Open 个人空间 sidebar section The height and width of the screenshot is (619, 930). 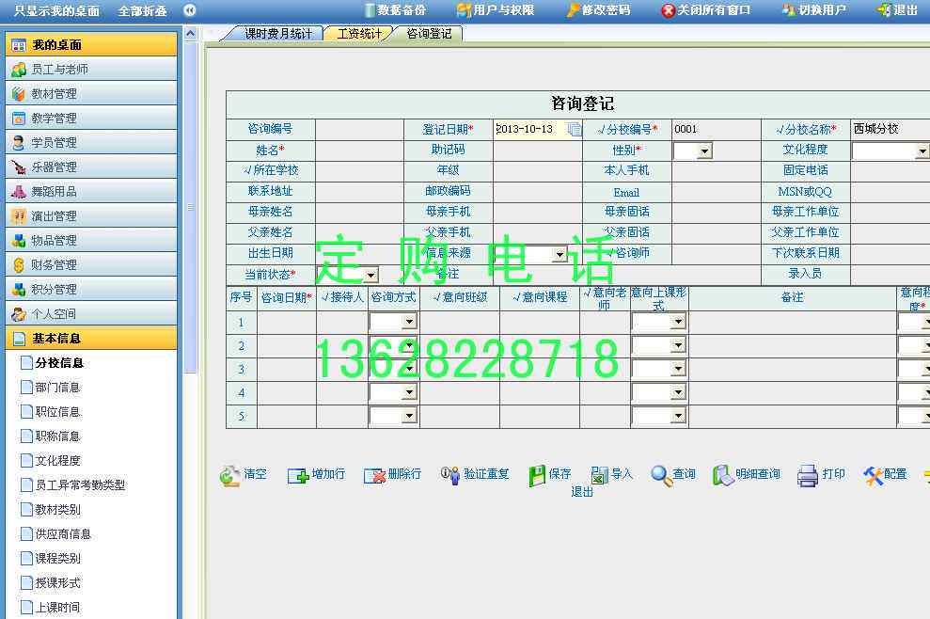click(x=91, y=314)
